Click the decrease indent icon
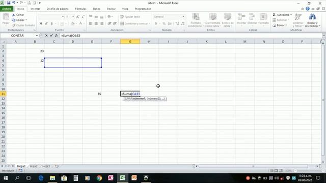Image resolution: width=326 pixels, height=183 pixels. 109,23
